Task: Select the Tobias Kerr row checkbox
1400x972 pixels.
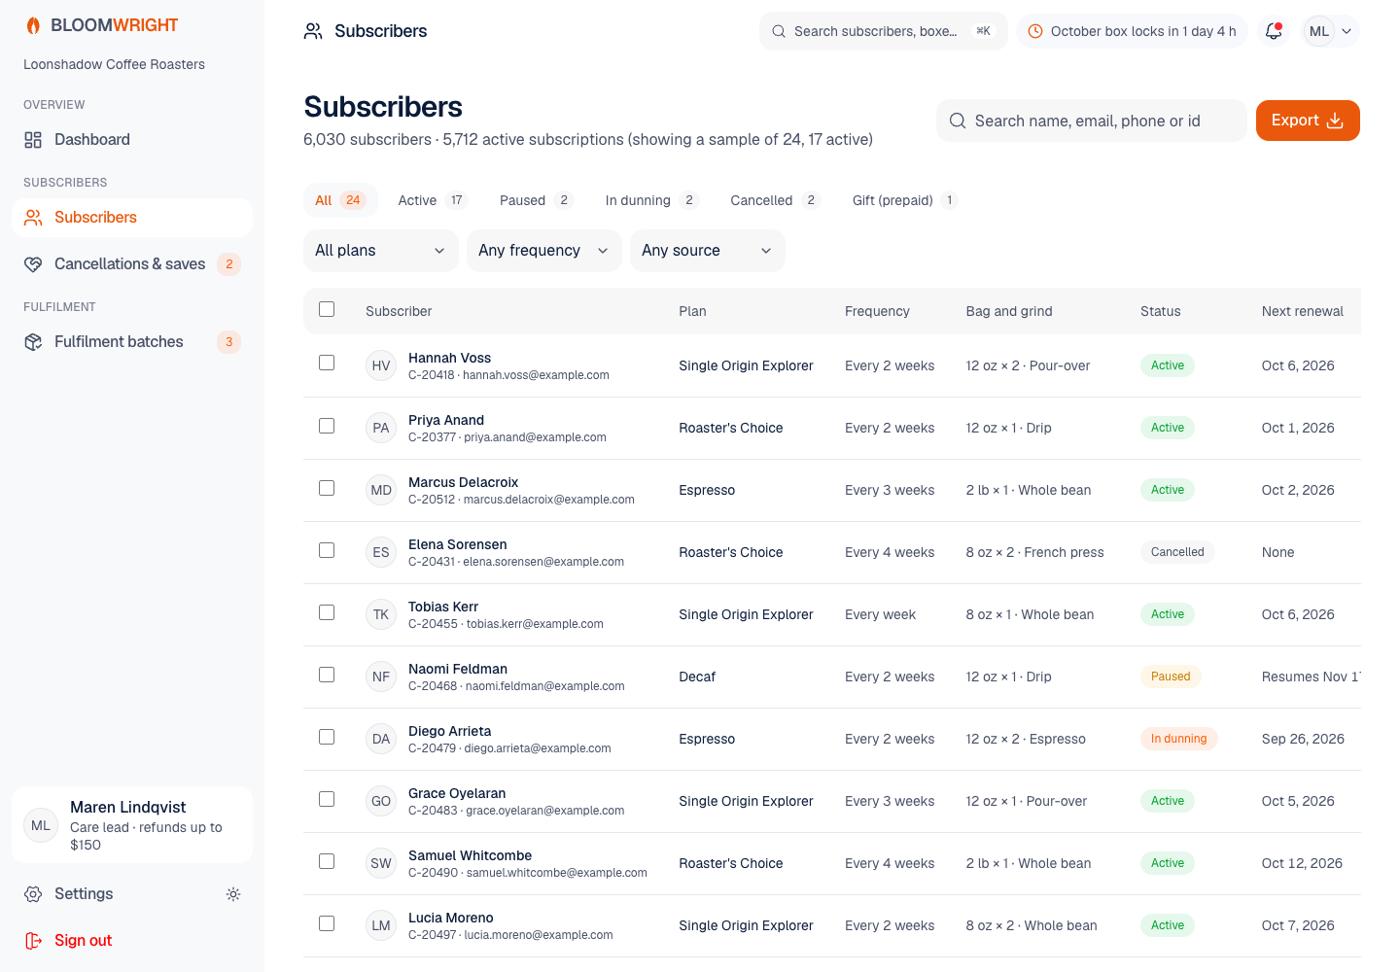Action: [327, 612]
